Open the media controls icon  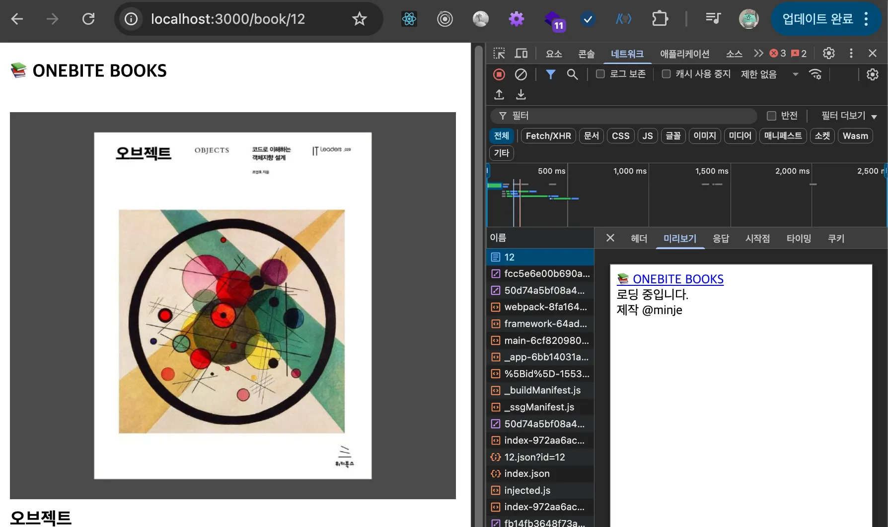tap(713, 19)
